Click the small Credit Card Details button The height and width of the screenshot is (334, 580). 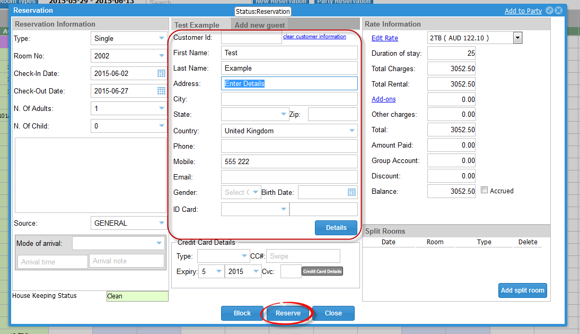[322, 271]
